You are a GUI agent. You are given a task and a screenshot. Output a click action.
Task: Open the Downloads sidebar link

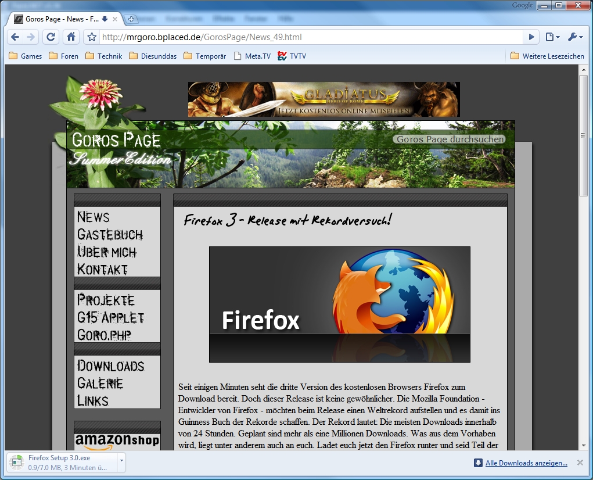point(110,366)
